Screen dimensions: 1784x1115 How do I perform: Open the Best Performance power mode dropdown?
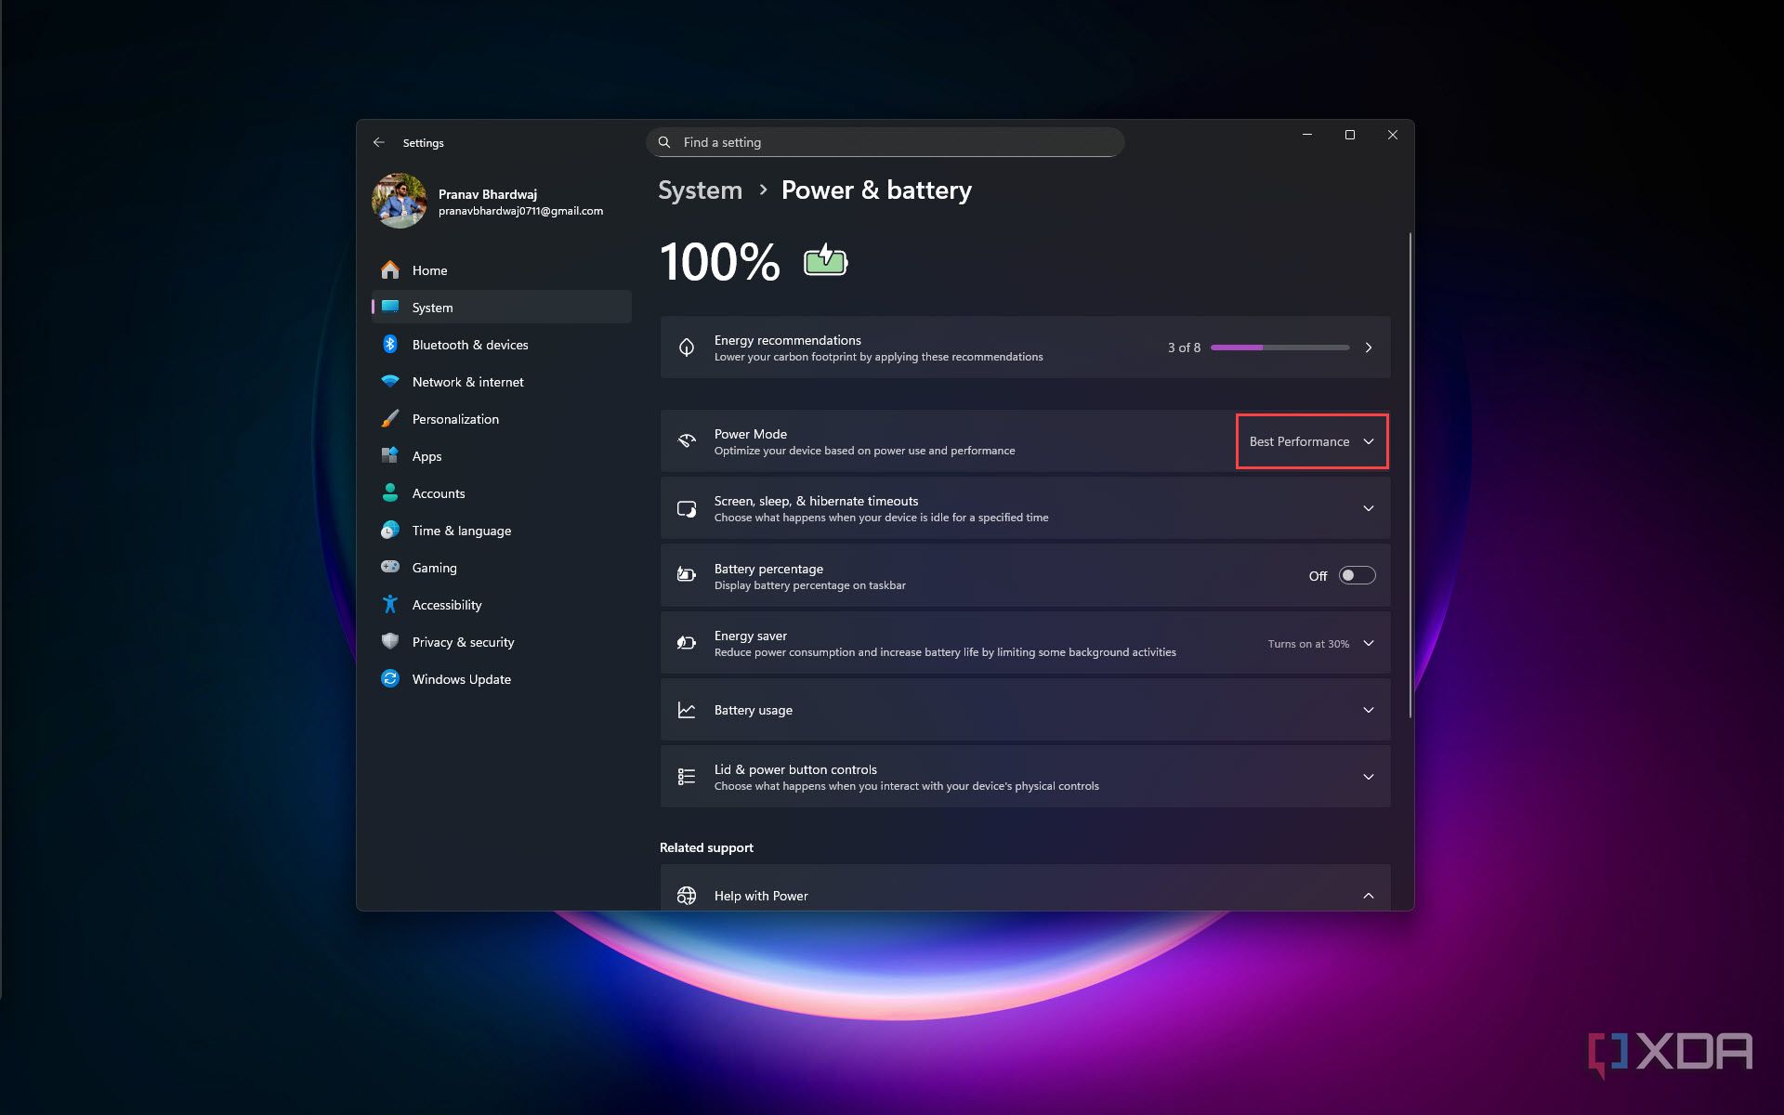pos(1312,441)
